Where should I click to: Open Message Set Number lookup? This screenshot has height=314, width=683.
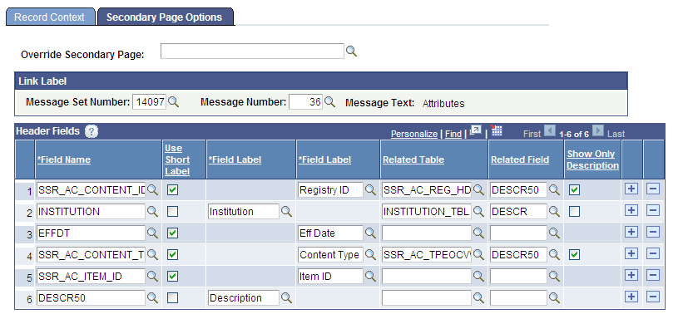[173, 102]
